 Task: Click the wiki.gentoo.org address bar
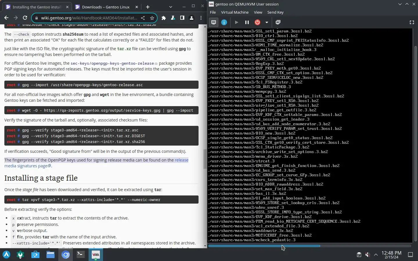(x=89, y=18)
